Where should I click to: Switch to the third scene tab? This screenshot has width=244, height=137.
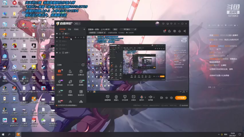[x=76, y=29]
